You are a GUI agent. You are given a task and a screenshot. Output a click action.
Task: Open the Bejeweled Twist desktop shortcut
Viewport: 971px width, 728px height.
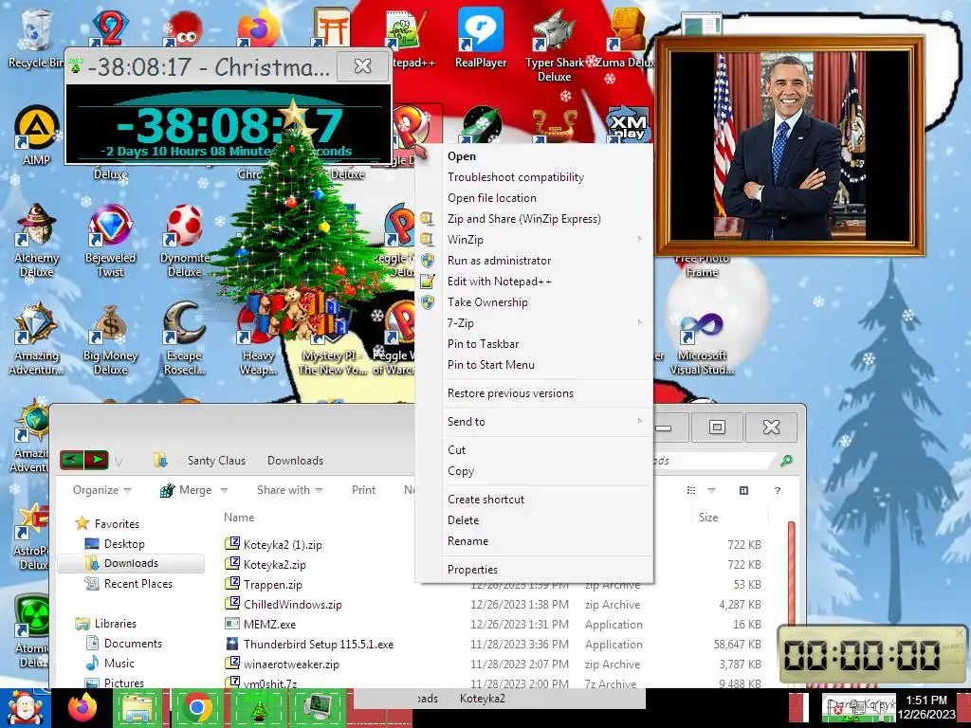tap(110, 240)
